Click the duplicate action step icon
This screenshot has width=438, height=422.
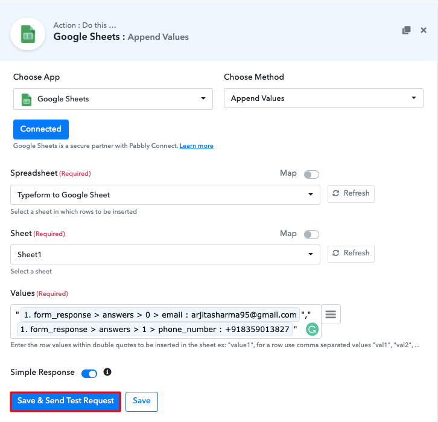407,30
